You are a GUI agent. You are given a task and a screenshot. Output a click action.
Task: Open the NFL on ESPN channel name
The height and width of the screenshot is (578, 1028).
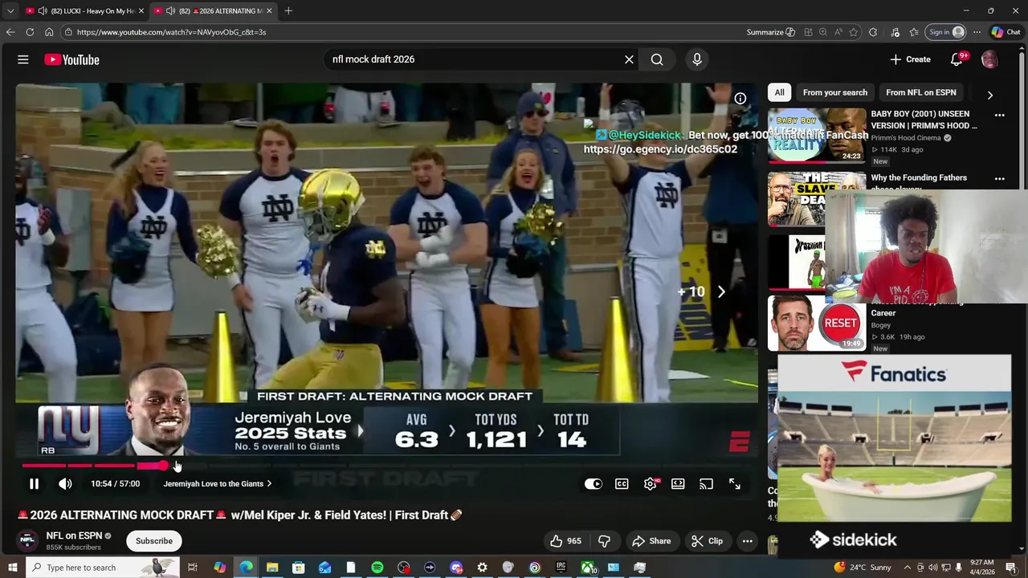(x=74, y=535)
